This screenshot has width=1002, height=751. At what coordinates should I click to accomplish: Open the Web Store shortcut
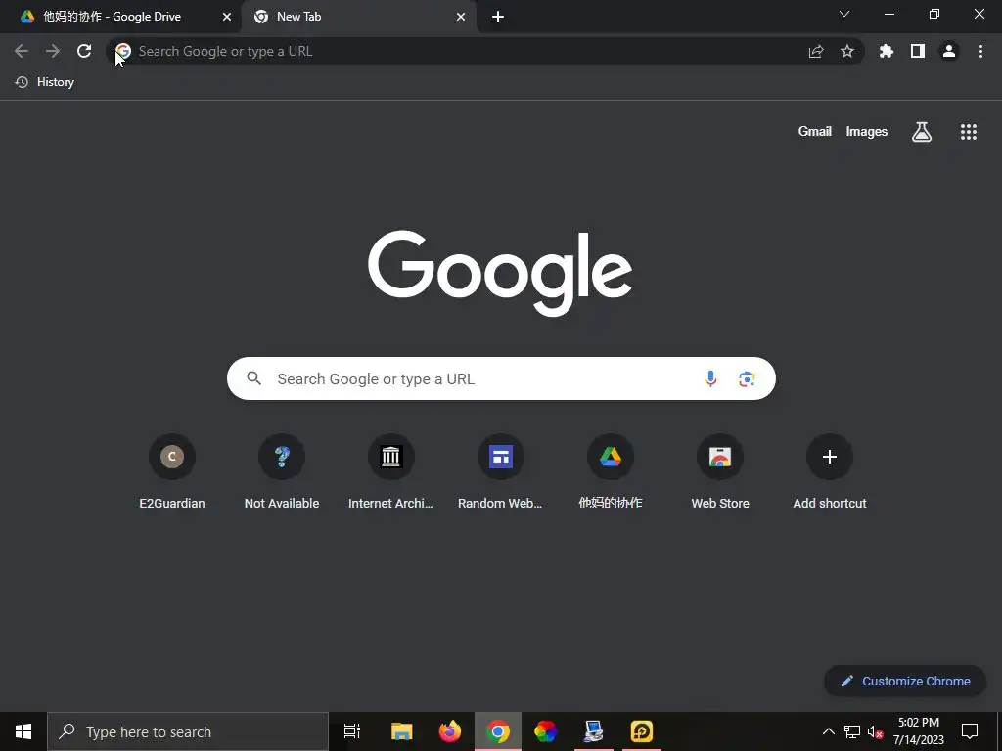720,471
